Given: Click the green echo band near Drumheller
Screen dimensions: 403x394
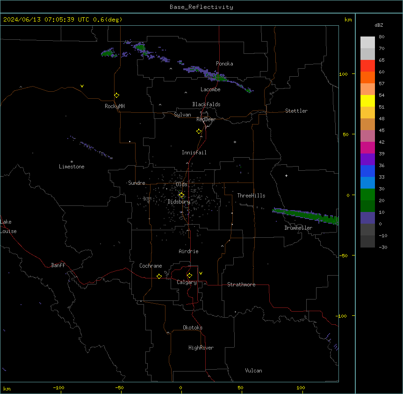Looking at the screenshot, I should pos(305,216).
